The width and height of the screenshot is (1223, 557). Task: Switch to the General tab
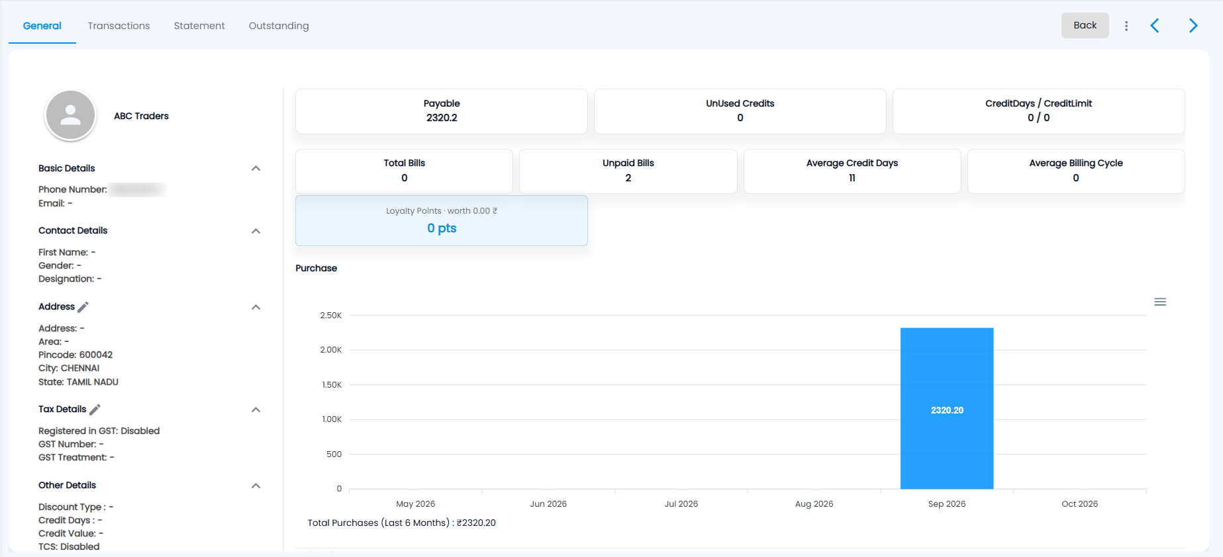(42, 26)
